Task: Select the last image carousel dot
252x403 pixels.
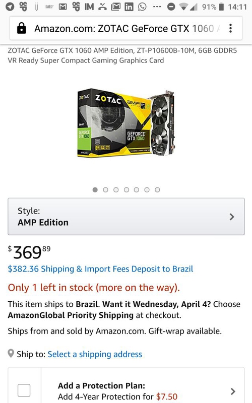Action: 157,190
